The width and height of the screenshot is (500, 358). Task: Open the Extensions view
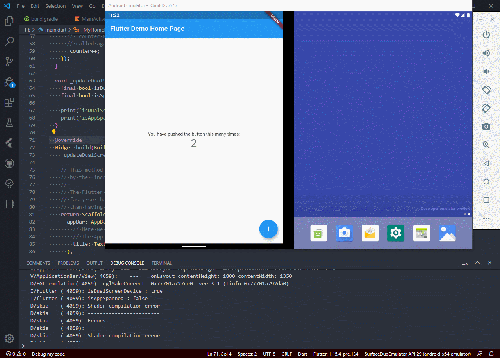click(x=9, y=103)
